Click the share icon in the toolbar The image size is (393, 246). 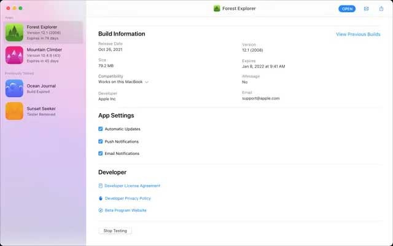click(x=381, y=9)
